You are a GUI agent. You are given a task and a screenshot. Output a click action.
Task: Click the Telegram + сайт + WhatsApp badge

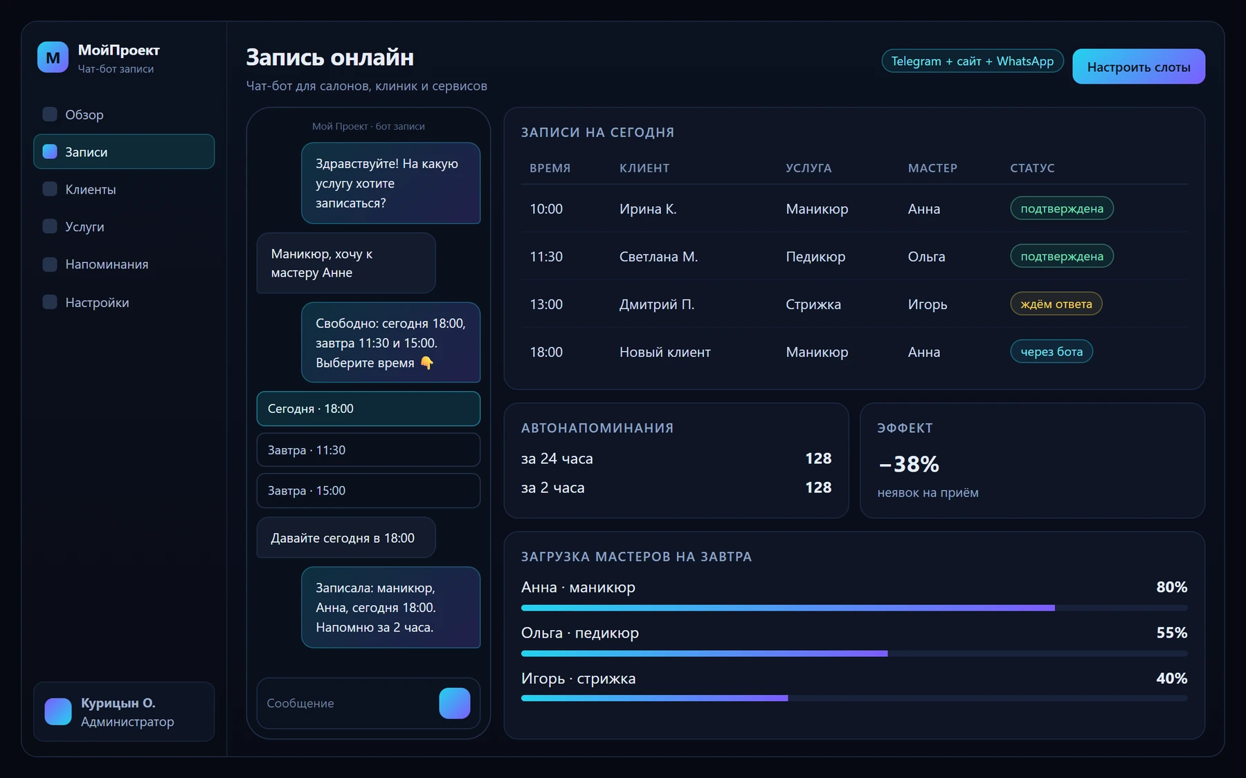(x=973, y=61)
